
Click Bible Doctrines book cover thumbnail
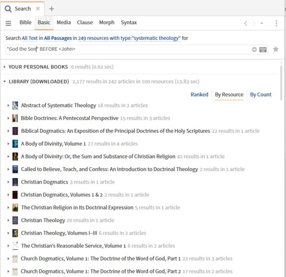click(15, 118)
